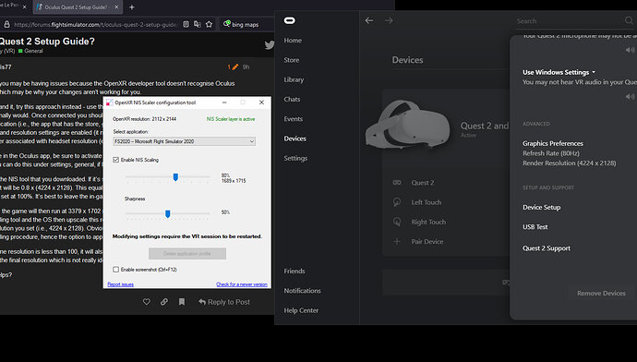This screenshot has height=362, width=637.
Task: Like the post with heart icon
Action: pyautogui.click(x=147, y=301)
